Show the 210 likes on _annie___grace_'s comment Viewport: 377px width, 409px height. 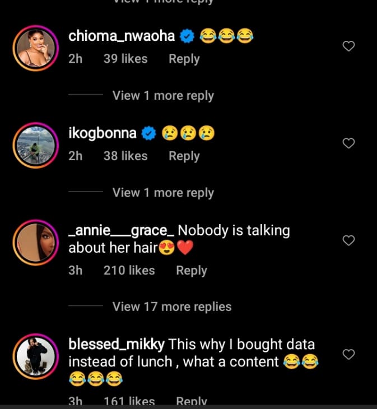click(129, 271)
